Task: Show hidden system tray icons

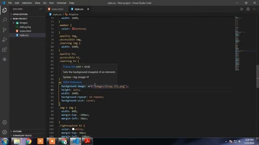Action: click(226, 141)
